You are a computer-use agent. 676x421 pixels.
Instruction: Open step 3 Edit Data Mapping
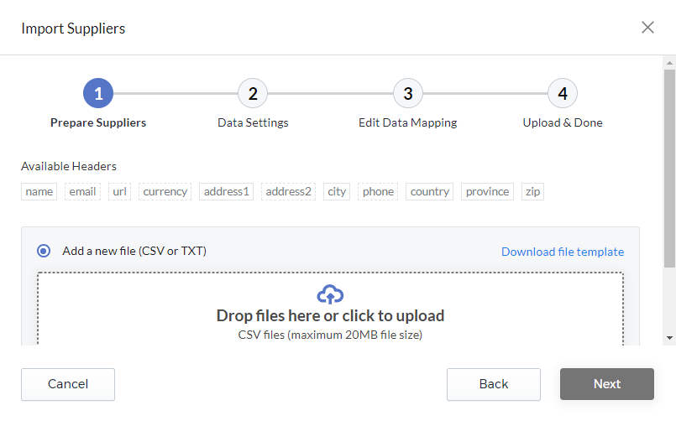pos(408,93)
